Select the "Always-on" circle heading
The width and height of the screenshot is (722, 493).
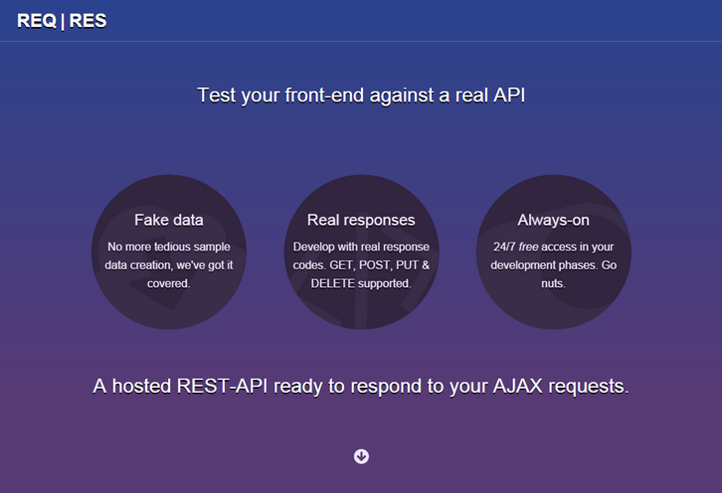[553, 220]
